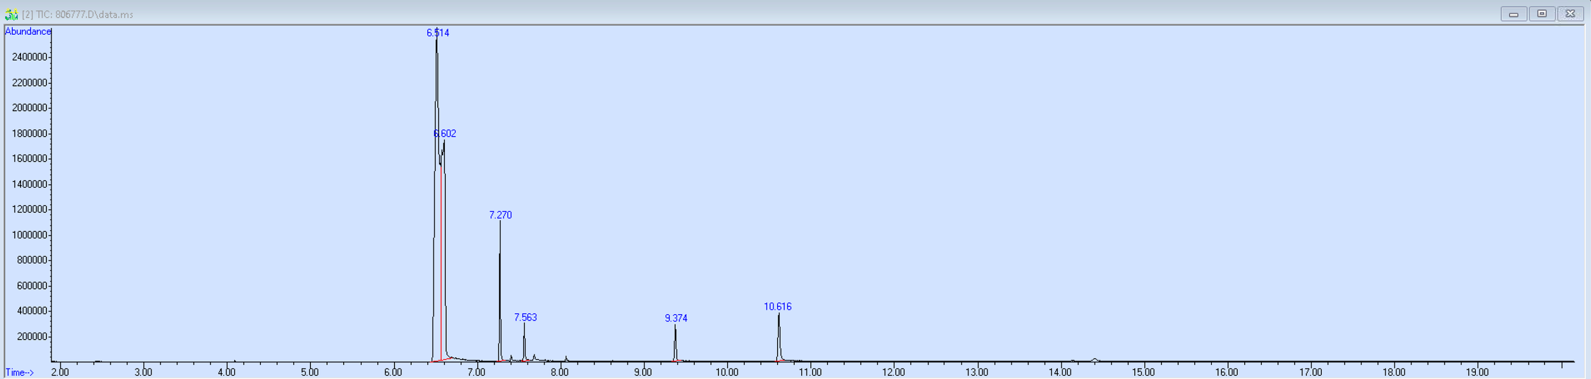
Task: Click the 14.00 time axis value
Action: pyautogui.click(x=1060, y=373)
